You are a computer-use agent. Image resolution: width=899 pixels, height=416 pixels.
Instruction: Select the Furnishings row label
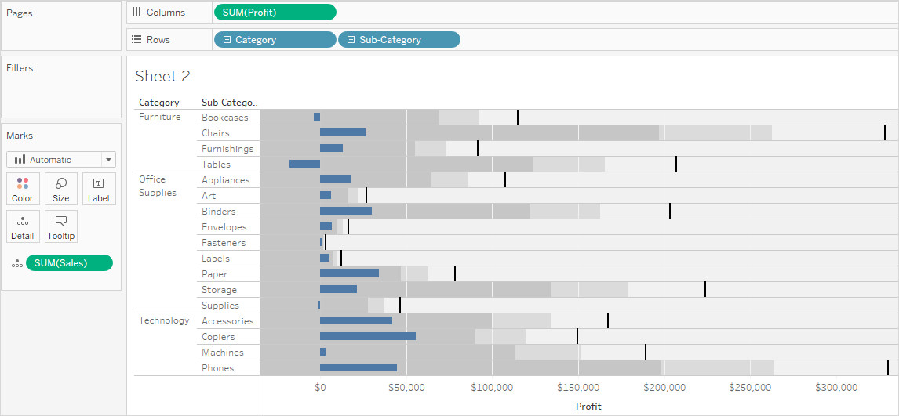227,149
